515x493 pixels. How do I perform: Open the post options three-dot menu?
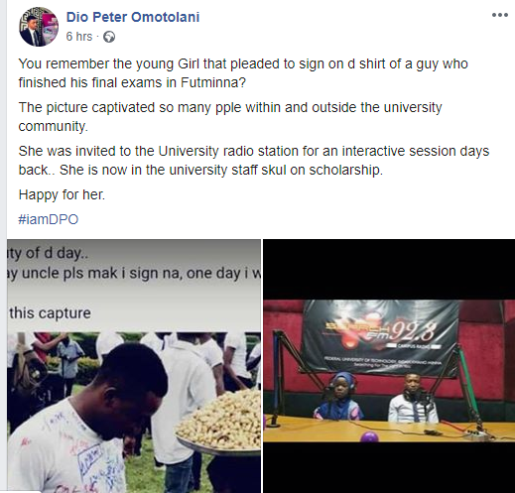pos(500,15)
